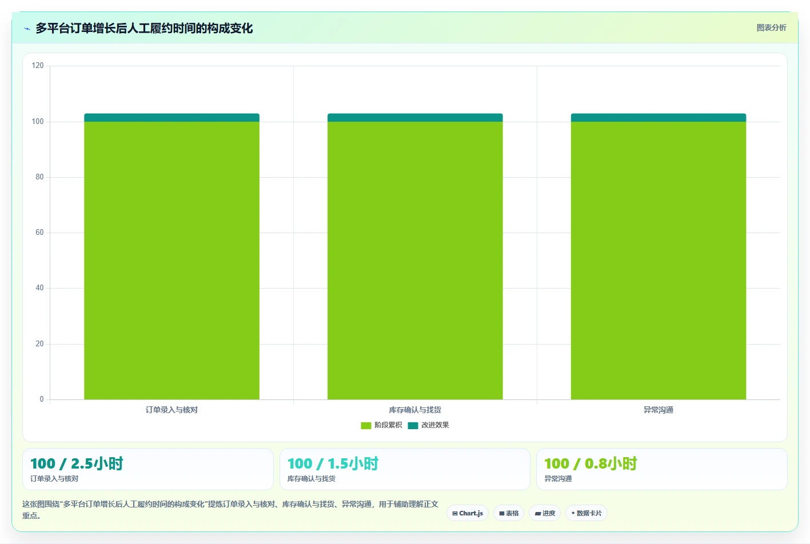Viewport: 810px width, 544px height.
Task: Toggle the 改进效果 legend swatch
Action: point(413,425)
